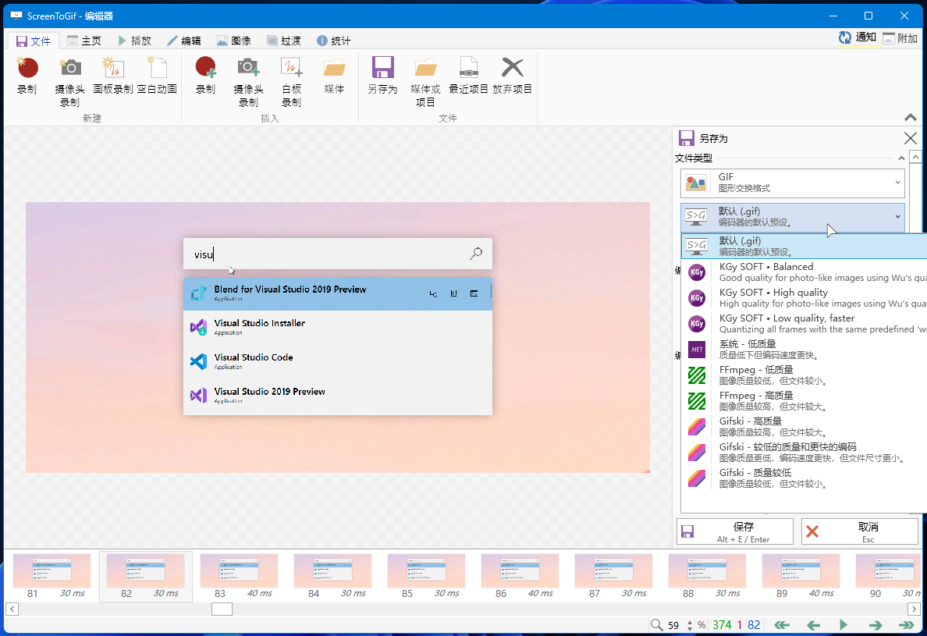The image size is (927, 636).
Task: Select KGy SOFT • Low quality, faster preset
Action: 804,323
